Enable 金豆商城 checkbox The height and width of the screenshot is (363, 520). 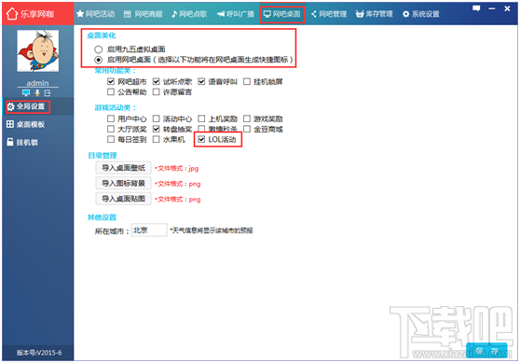(x=247, y=129)
